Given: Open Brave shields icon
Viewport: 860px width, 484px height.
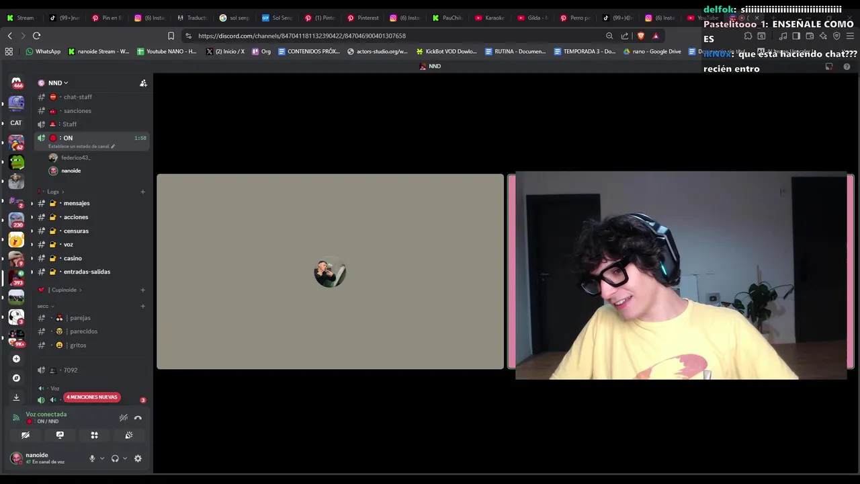Looking at the screenshot, I should [640, 36].
